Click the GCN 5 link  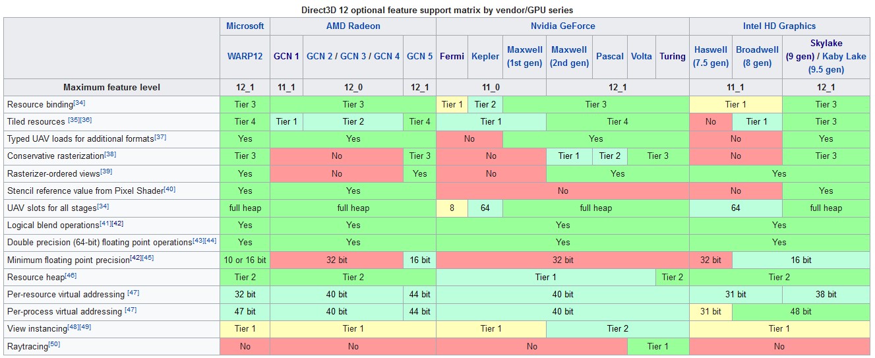[x=419, y=56]
